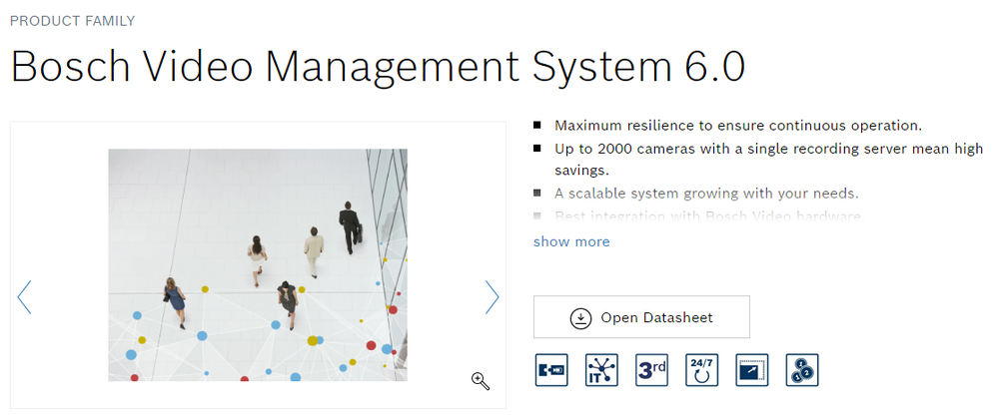Expand feature list with show more
999x415 pixels.
(x=571, y=241)
